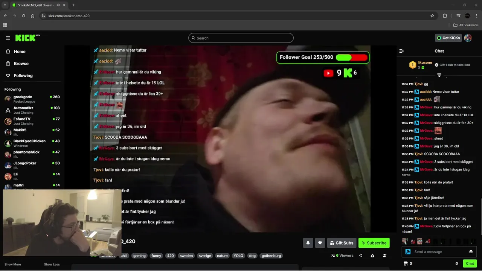
Task: Expand the tab search dropdown
Action: (x=5, y=5)
